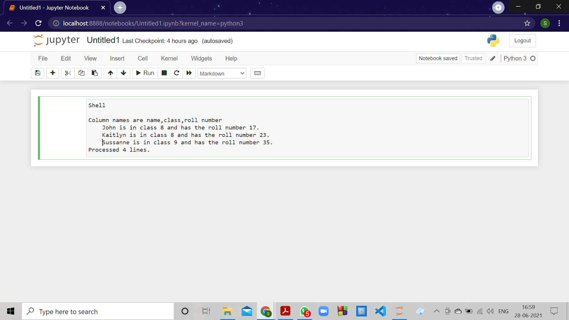
Task: Show hidden system tray icons chevron
Action: (x=437, y=311)
